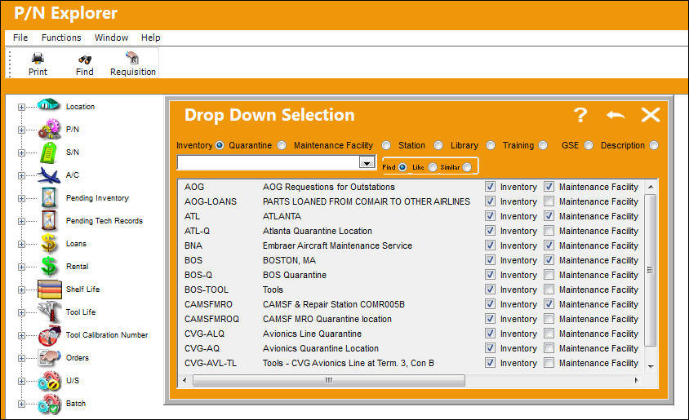Select the Rental green dollar icon
Image resolution: width=689 pixels, height=420 pixels.
coord(49,266)
